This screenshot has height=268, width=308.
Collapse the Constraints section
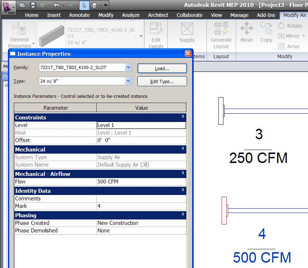tap(183, 117)
